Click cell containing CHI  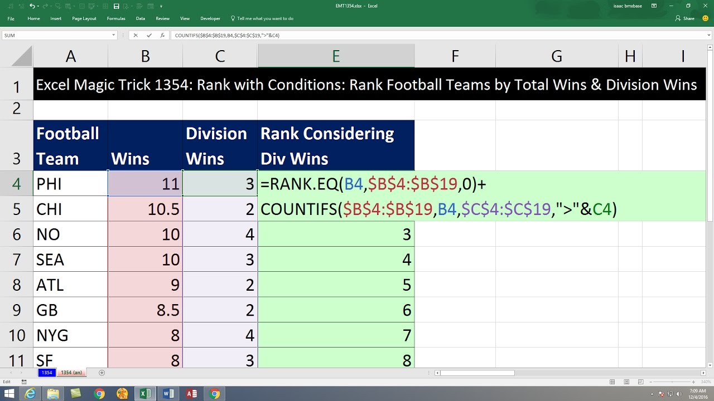pos(70,209)
